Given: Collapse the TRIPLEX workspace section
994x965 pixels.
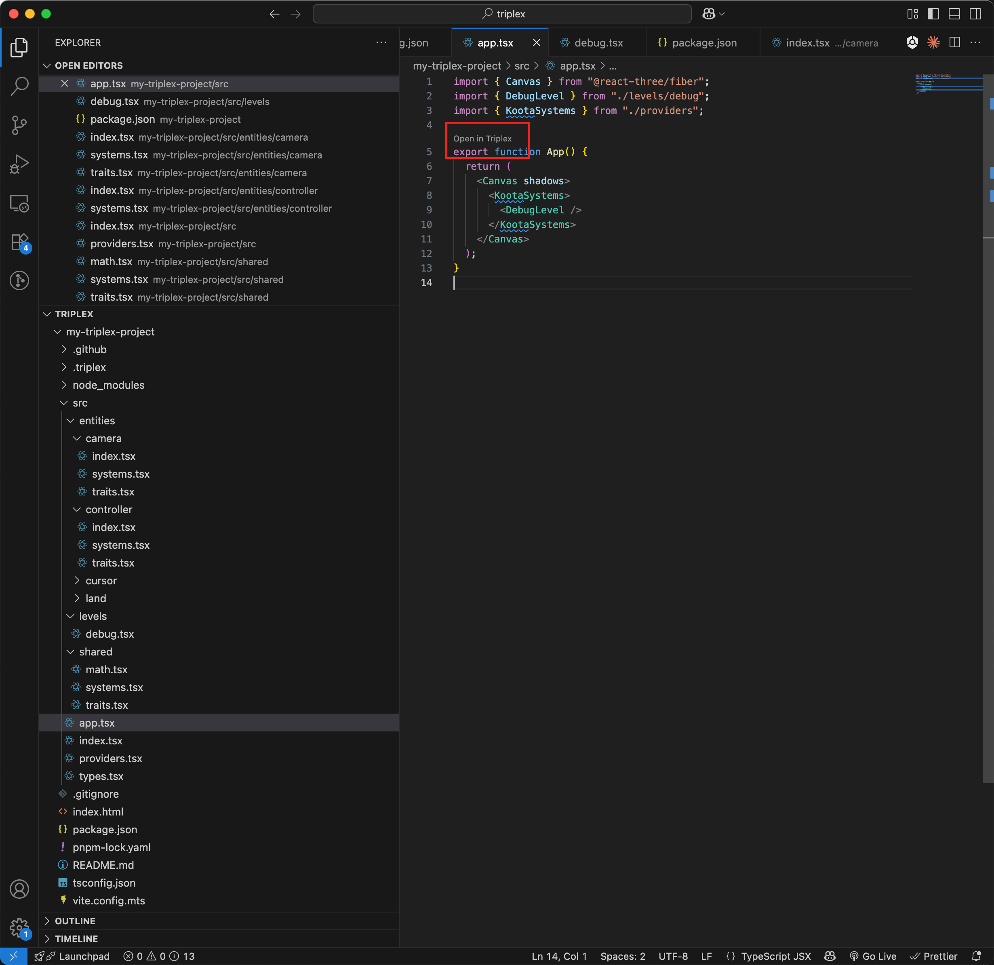Looking at the screenshot, I should pos(47,314).
